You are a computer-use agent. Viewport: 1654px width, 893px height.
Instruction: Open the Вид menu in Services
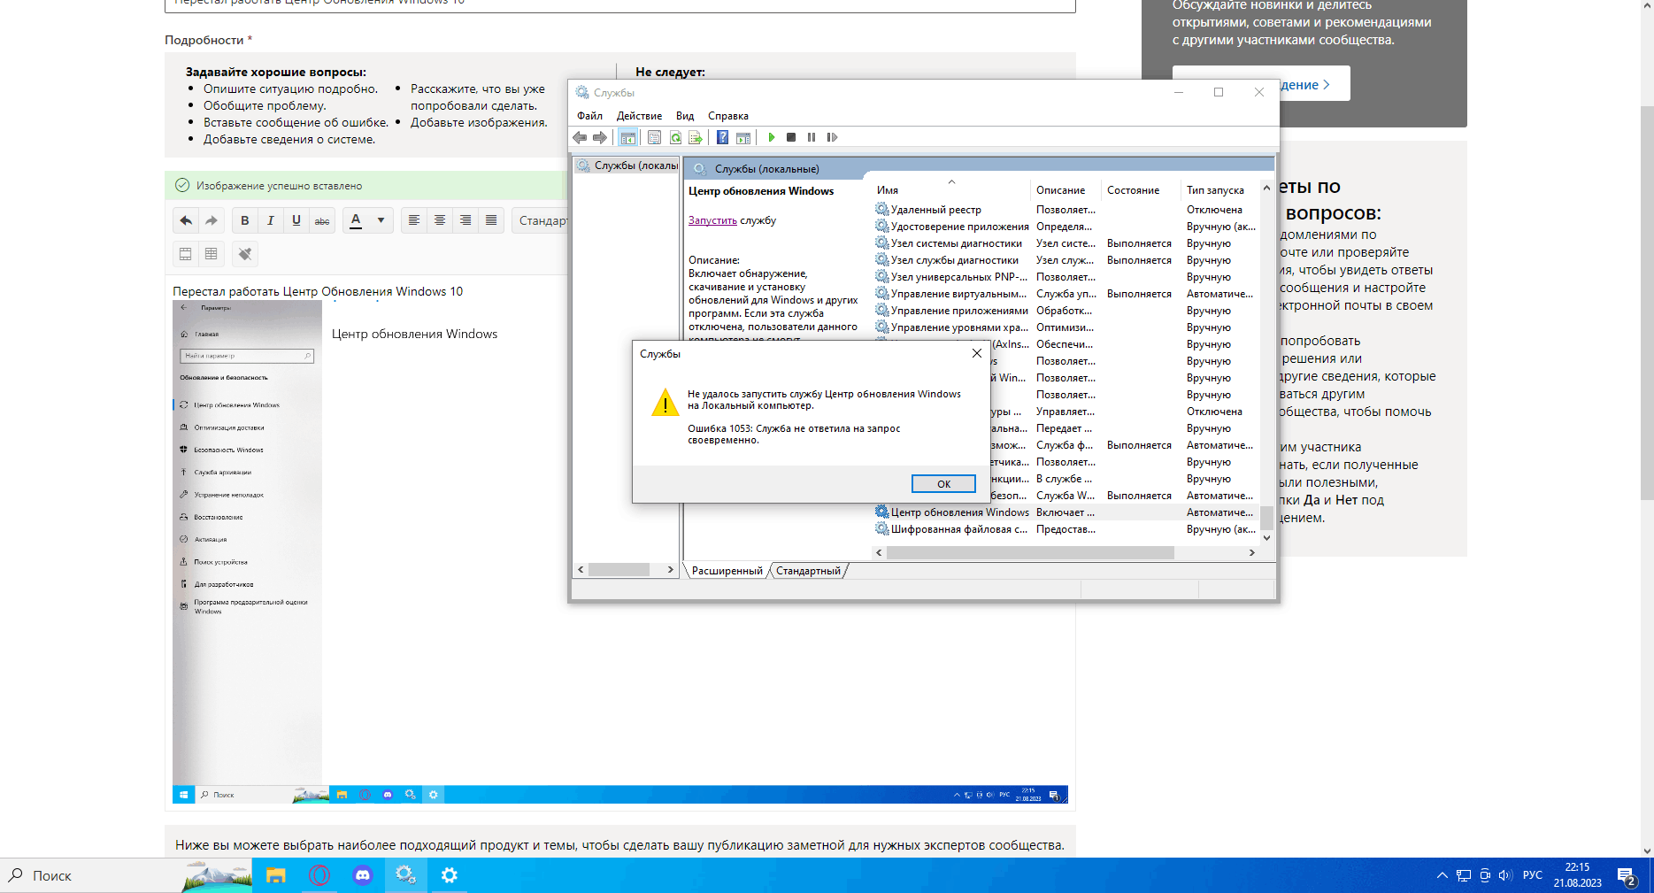pyautogui.click(x=685, y=116)
